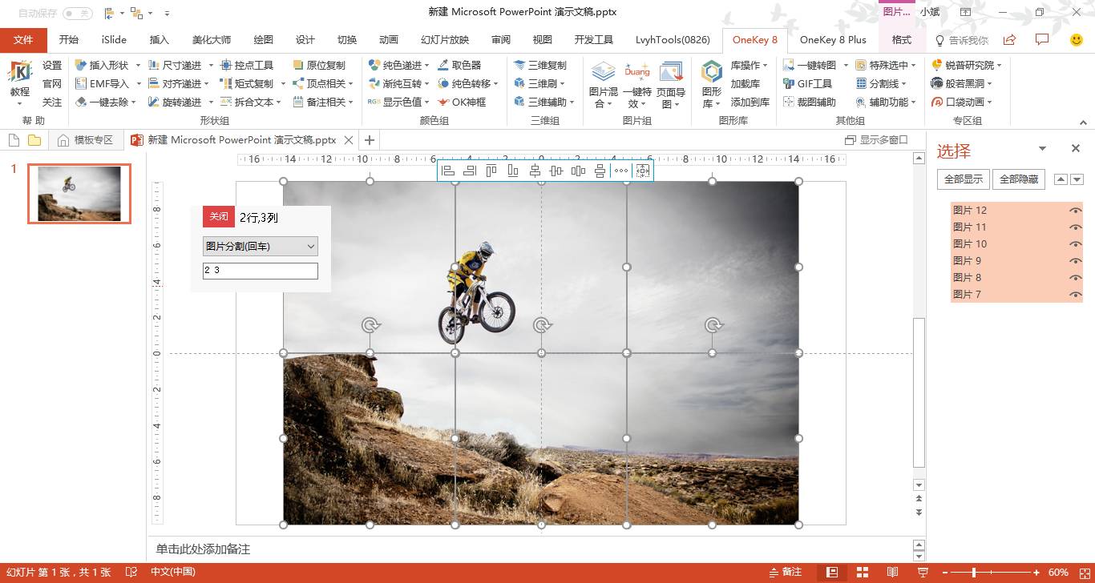Open the 选择 pane options arrow
Image resolution: width=1095 pixels, height=583 pixels.
(1042, 148)
